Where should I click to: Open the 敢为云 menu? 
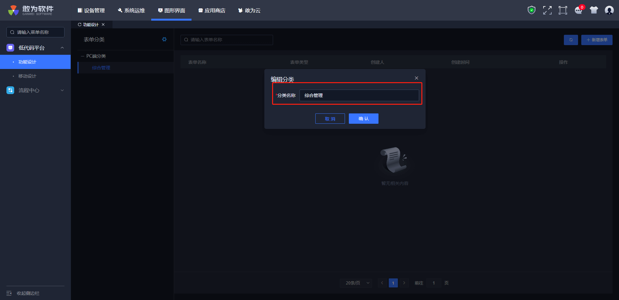(x=249, y=10)
